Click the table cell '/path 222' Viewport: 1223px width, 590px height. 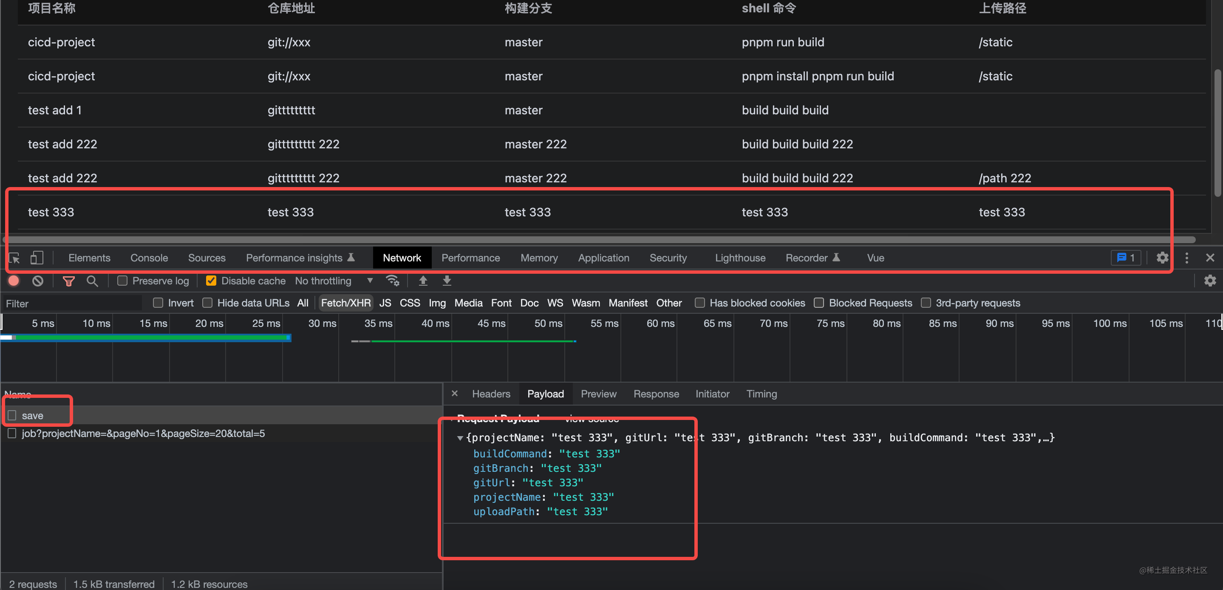1005,178
